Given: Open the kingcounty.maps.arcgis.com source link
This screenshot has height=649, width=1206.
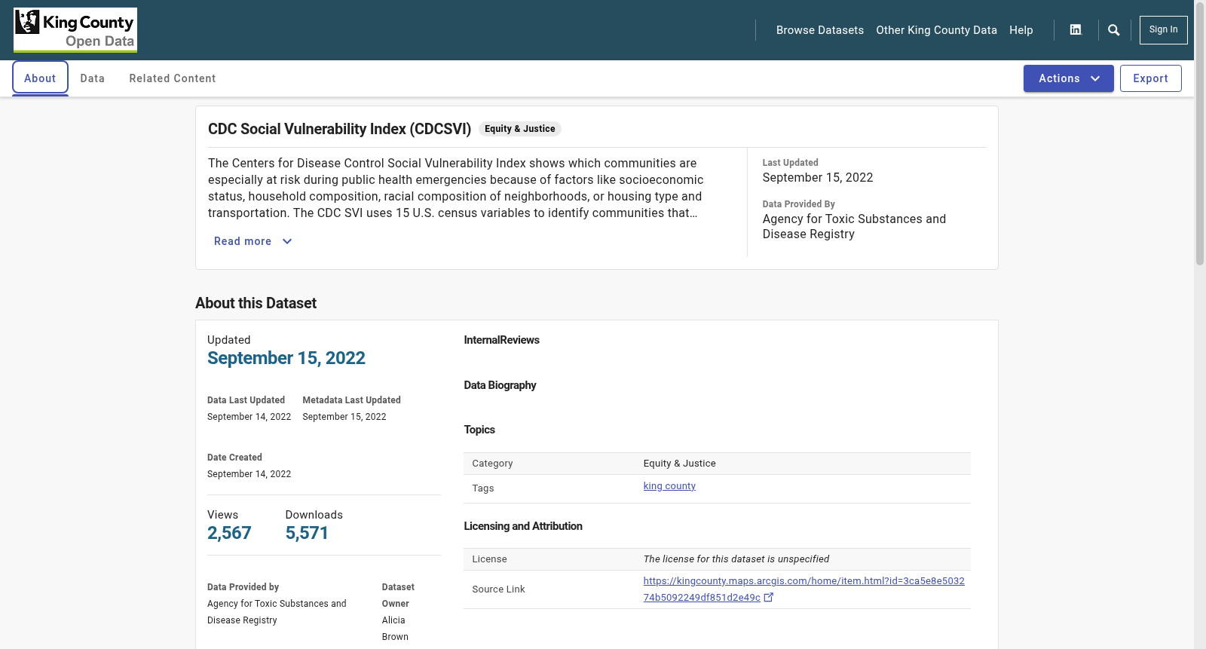Looking at the screenshot, I should (x=803, y=589).
